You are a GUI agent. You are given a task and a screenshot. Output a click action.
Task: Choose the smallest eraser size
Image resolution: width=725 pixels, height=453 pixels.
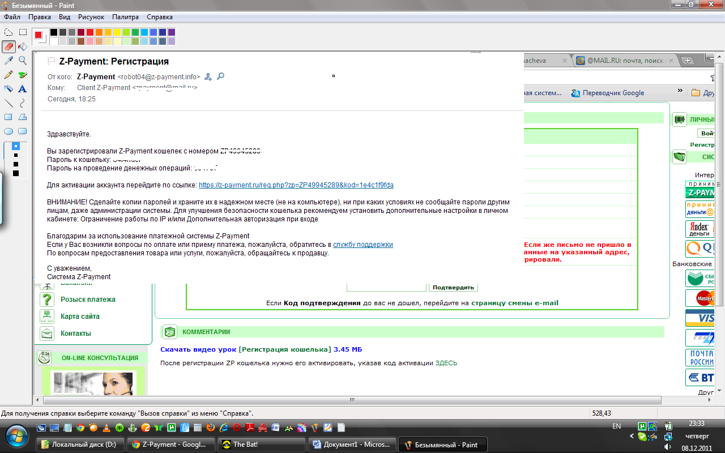tap(16, 146)
